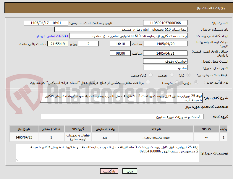Click the نام دستگاه خریدار field
The width and height of the screenshot is (233, 179).
click(x=121, y=29)
